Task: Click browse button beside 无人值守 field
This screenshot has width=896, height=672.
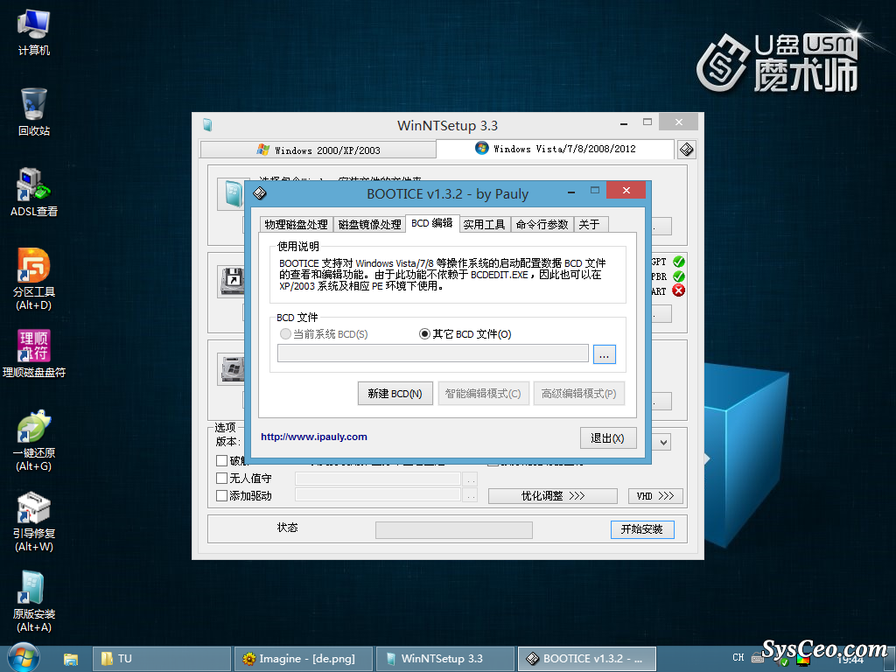Action: point(470,479)
